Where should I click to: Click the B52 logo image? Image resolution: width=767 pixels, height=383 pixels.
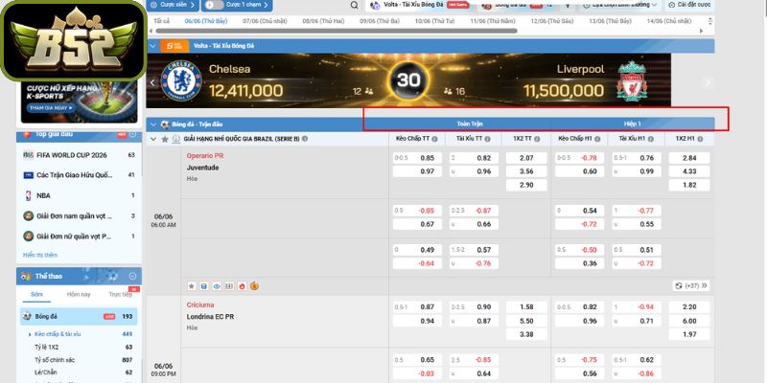pos(74,40)
